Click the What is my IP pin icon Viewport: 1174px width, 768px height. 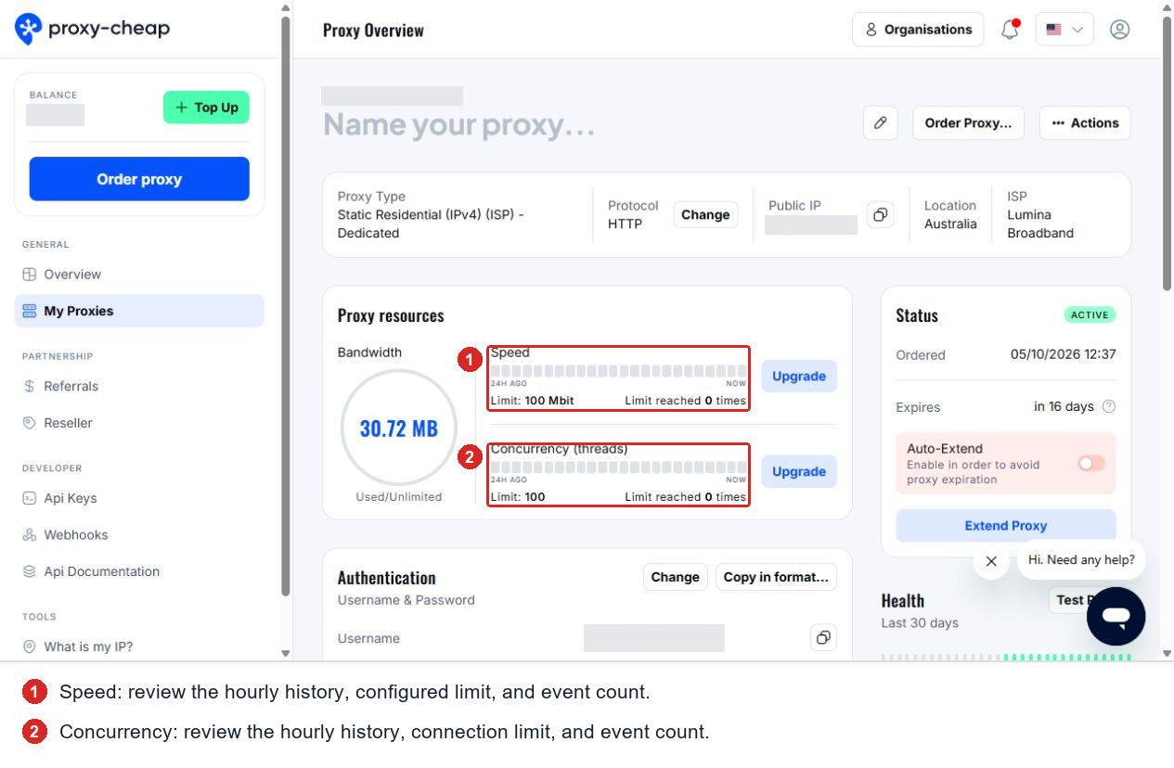[30, 646]
